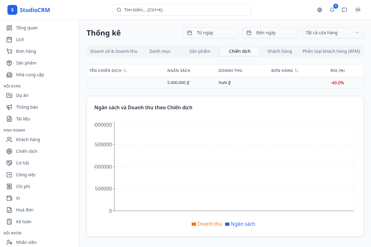Viewport: 371px width, 247px height.
Task: Click the notification bell icon
Action: coord(332,10)
